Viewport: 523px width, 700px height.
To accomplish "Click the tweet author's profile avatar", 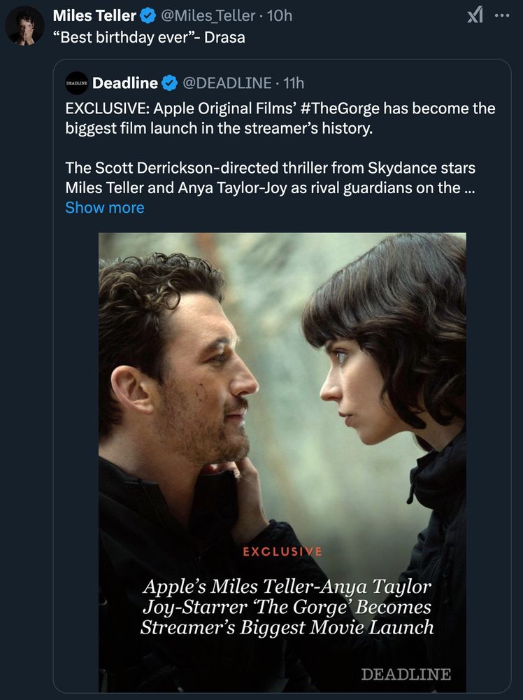I will pyautogui.click(x=24, y=26).
